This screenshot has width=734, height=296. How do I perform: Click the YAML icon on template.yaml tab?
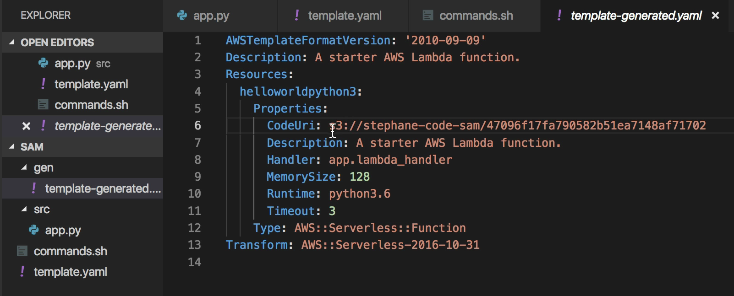tap(297, 16)
